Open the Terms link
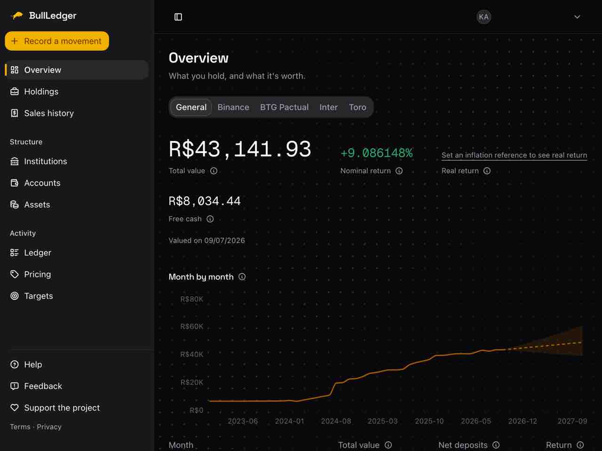 (x=20, y=427)
